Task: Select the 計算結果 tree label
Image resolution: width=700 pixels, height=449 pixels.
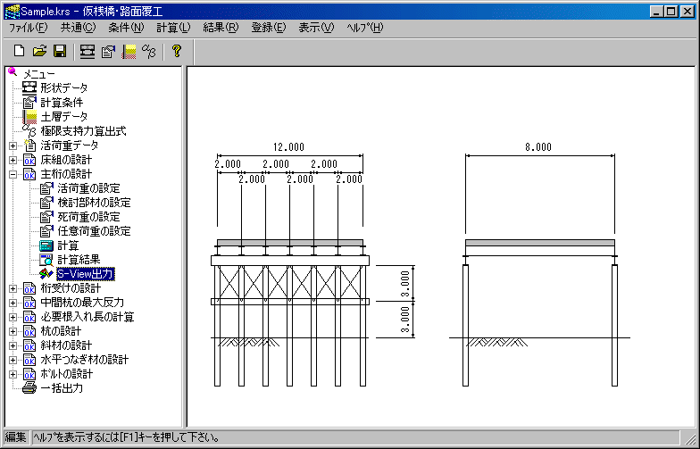Action: (79, 259)
